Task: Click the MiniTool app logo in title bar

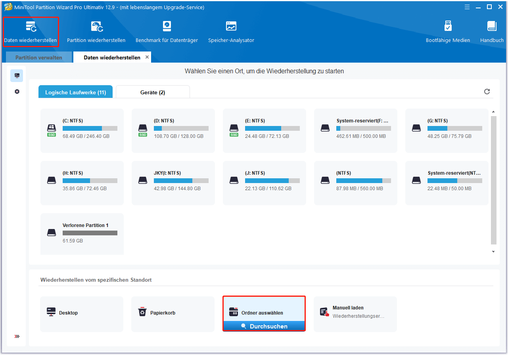Action: 8,7
